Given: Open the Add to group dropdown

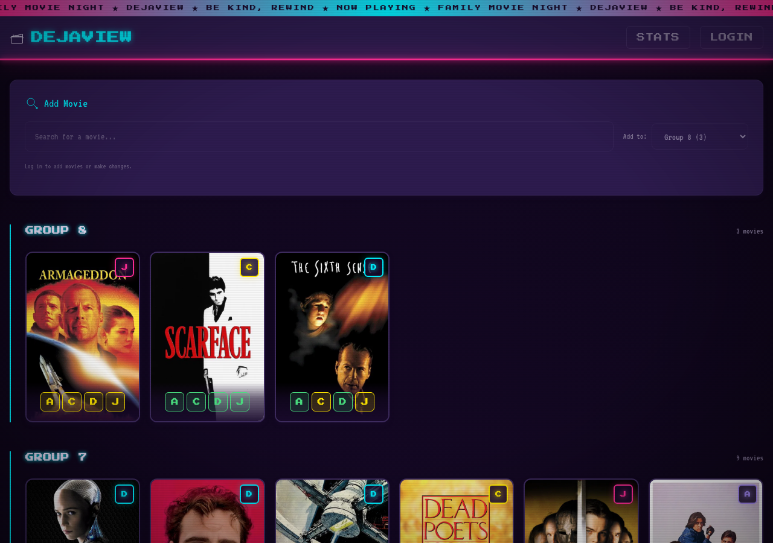Looking at the screenshot, I should (699, 136).
